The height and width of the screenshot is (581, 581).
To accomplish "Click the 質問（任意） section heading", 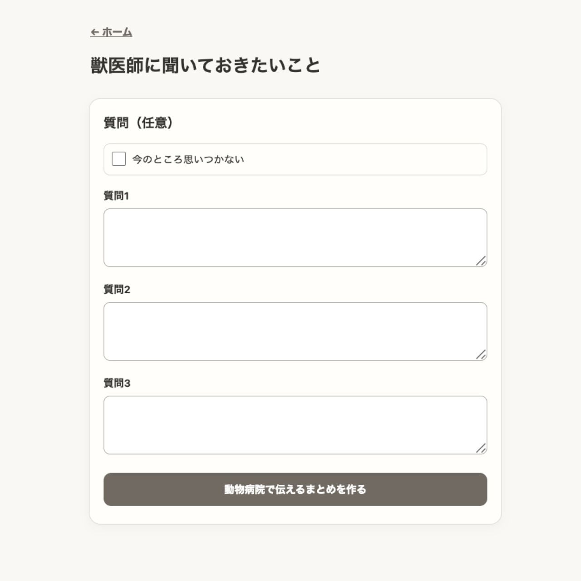I will coord(138,123).
